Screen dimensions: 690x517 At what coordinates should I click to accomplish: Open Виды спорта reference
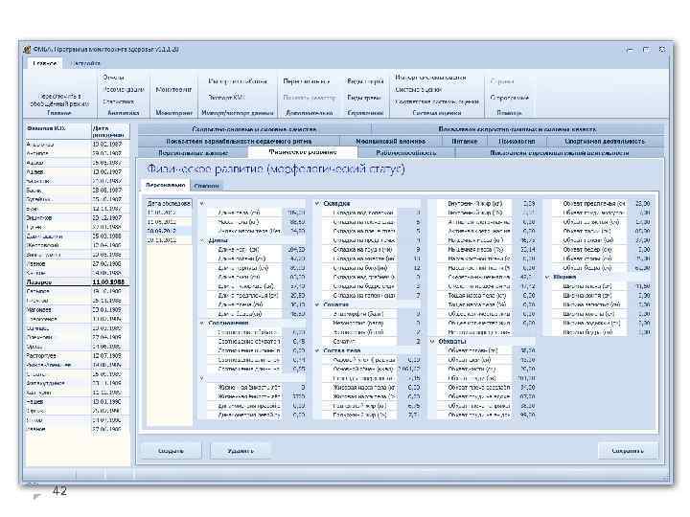365,81
